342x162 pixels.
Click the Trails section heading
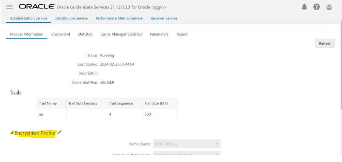coord(16,93)
